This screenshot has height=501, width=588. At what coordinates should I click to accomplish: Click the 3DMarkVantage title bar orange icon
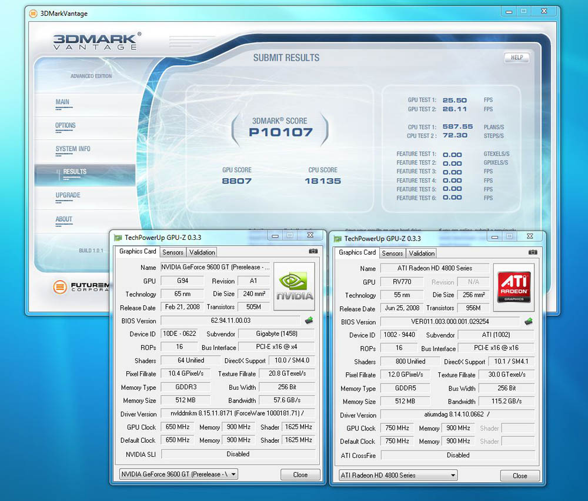pyautogui.click(x=34, y=14)
